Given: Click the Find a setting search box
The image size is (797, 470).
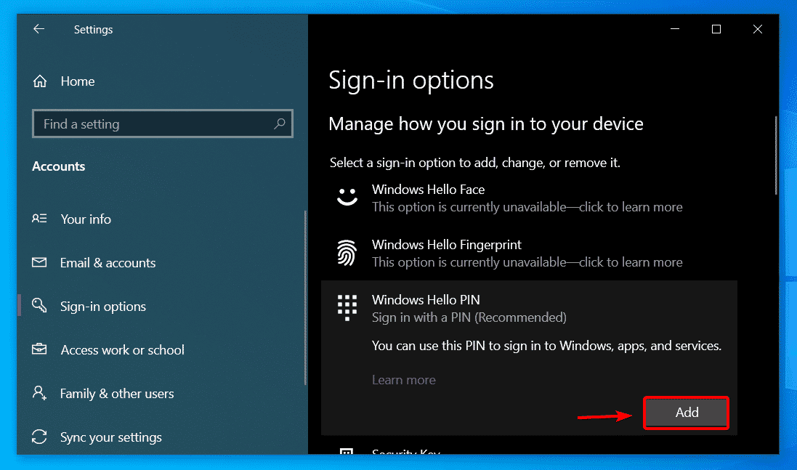Looking at the screenshot, I should point(163,123).
